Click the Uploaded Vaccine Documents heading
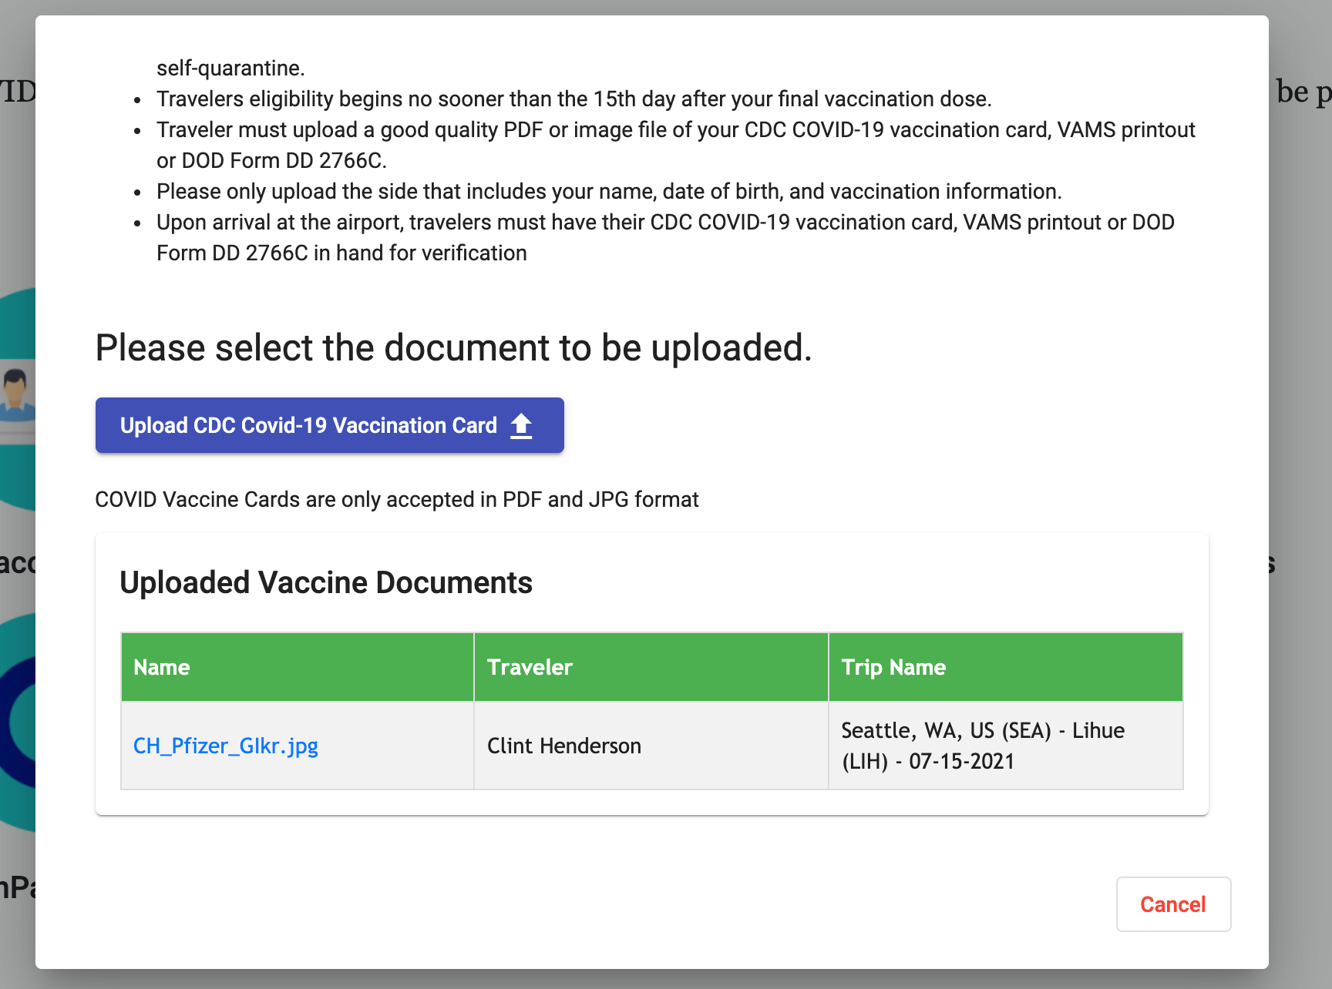This screenshot has width=1332, height=989. [326, 583]
